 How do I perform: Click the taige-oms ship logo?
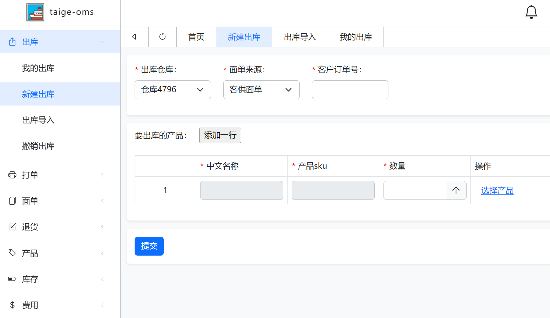click(35, 12)
